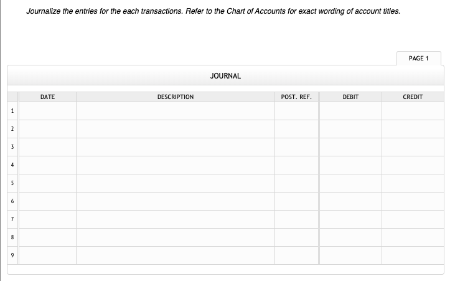Select row number 3 header
Viewport: 455px width, 281px height.
[12, 147]
